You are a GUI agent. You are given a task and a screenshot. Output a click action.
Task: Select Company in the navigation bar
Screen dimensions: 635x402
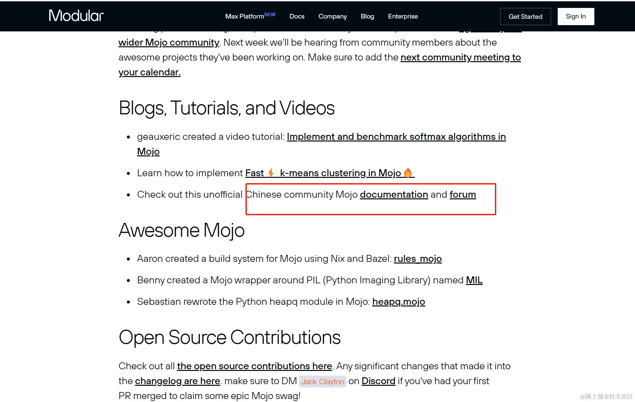pos(332,16)
